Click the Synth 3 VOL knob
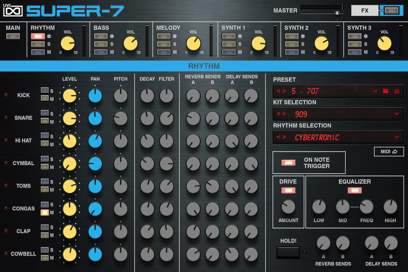408x272 pixels. pos(384,43)
